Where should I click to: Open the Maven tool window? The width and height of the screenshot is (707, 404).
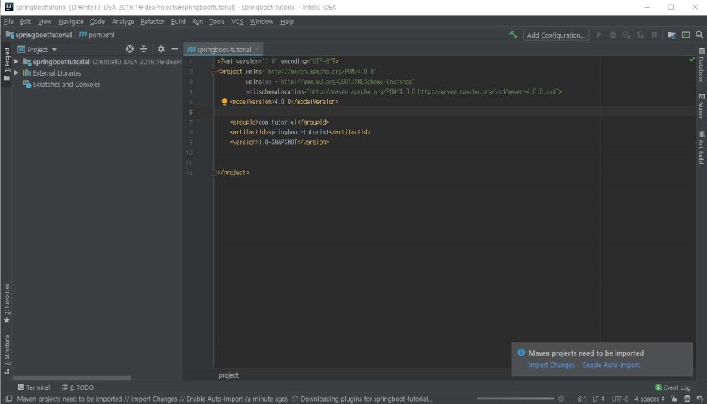click(x=701, y=106)
